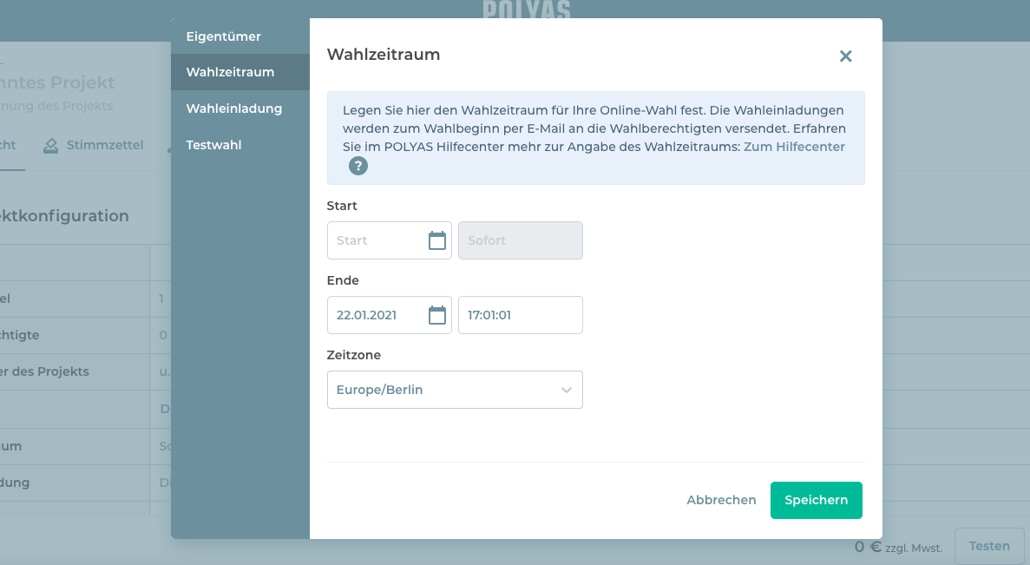The image size is (1030, 565).
Task: Open the Wahleinladung sidebar section
Action: point(234,108)
